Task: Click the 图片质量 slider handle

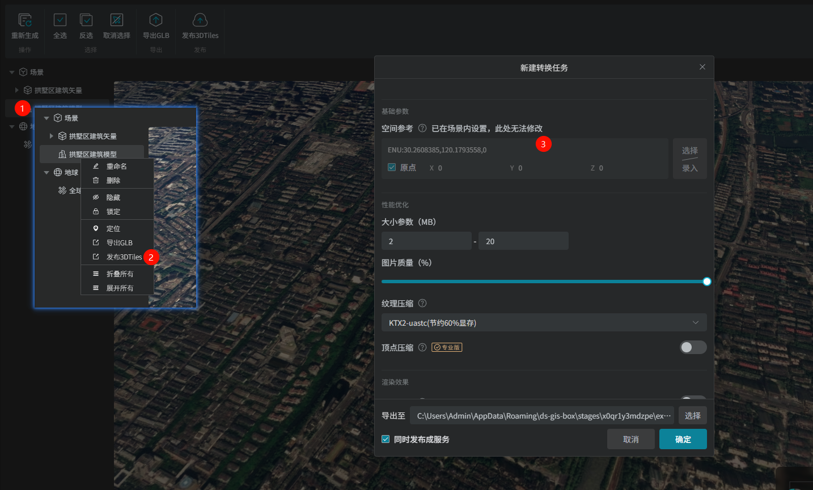Action: point(706,282)
